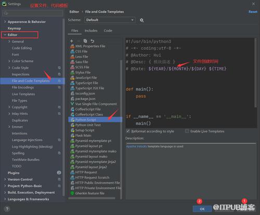Open the TODO settings page
This screenshot has height=215, width=260.
pyautogui.click(x=17, y=166)
